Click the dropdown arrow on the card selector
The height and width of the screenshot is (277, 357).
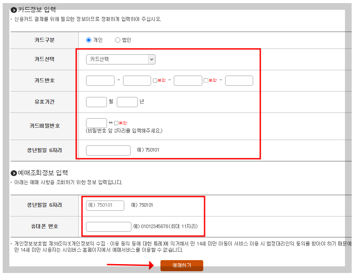pos(151,59)
